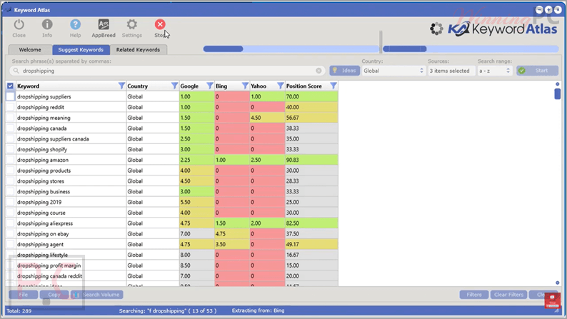The height and width of the screenshot is (319, 567).
Task: Switch to the Welcome tab
Action: coord(30,49)
